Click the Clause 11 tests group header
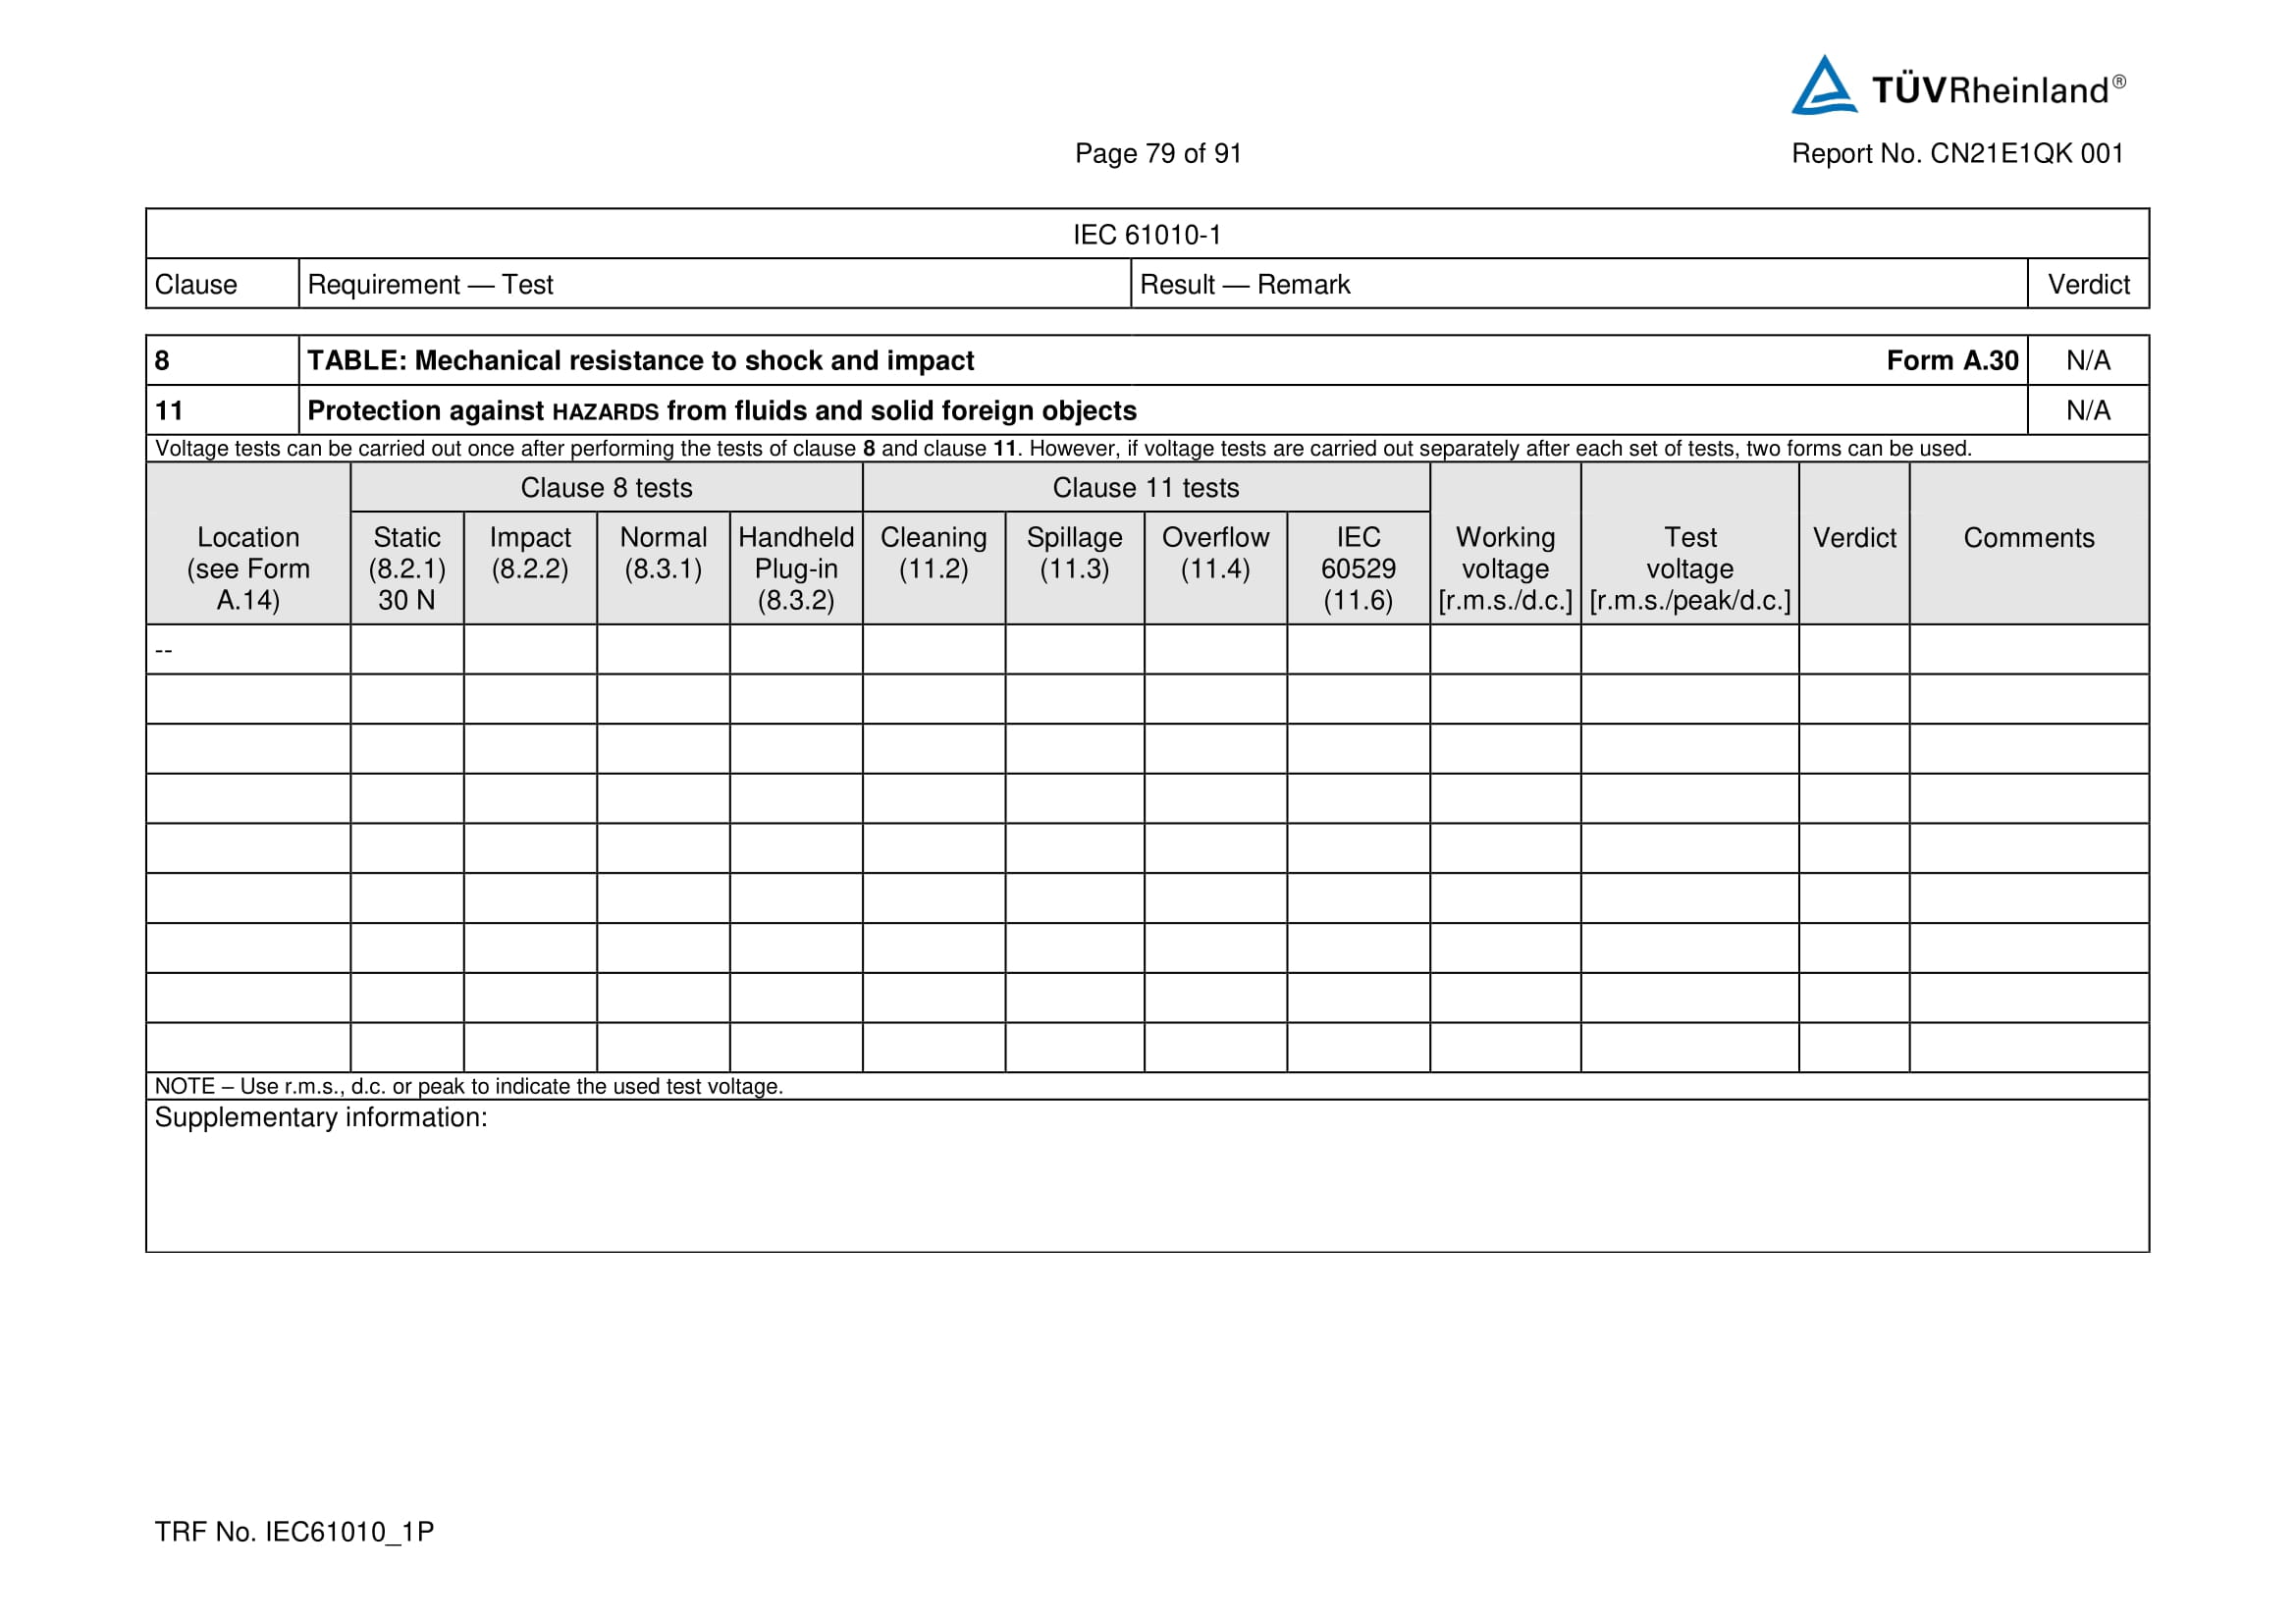The height and width of the screenshot is (1624, 2296). tap(1145, 488)
